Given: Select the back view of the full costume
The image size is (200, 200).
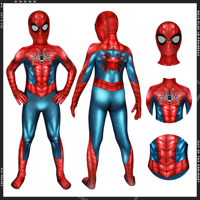Looking at the screenshot, I should coord(106,100).
